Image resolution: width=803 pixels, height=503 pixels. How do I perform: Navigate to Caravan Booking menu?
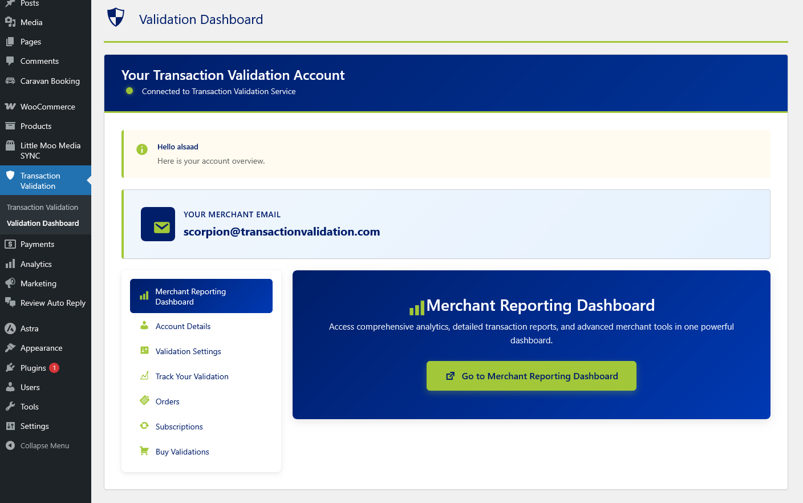click(x=46, y=81)
